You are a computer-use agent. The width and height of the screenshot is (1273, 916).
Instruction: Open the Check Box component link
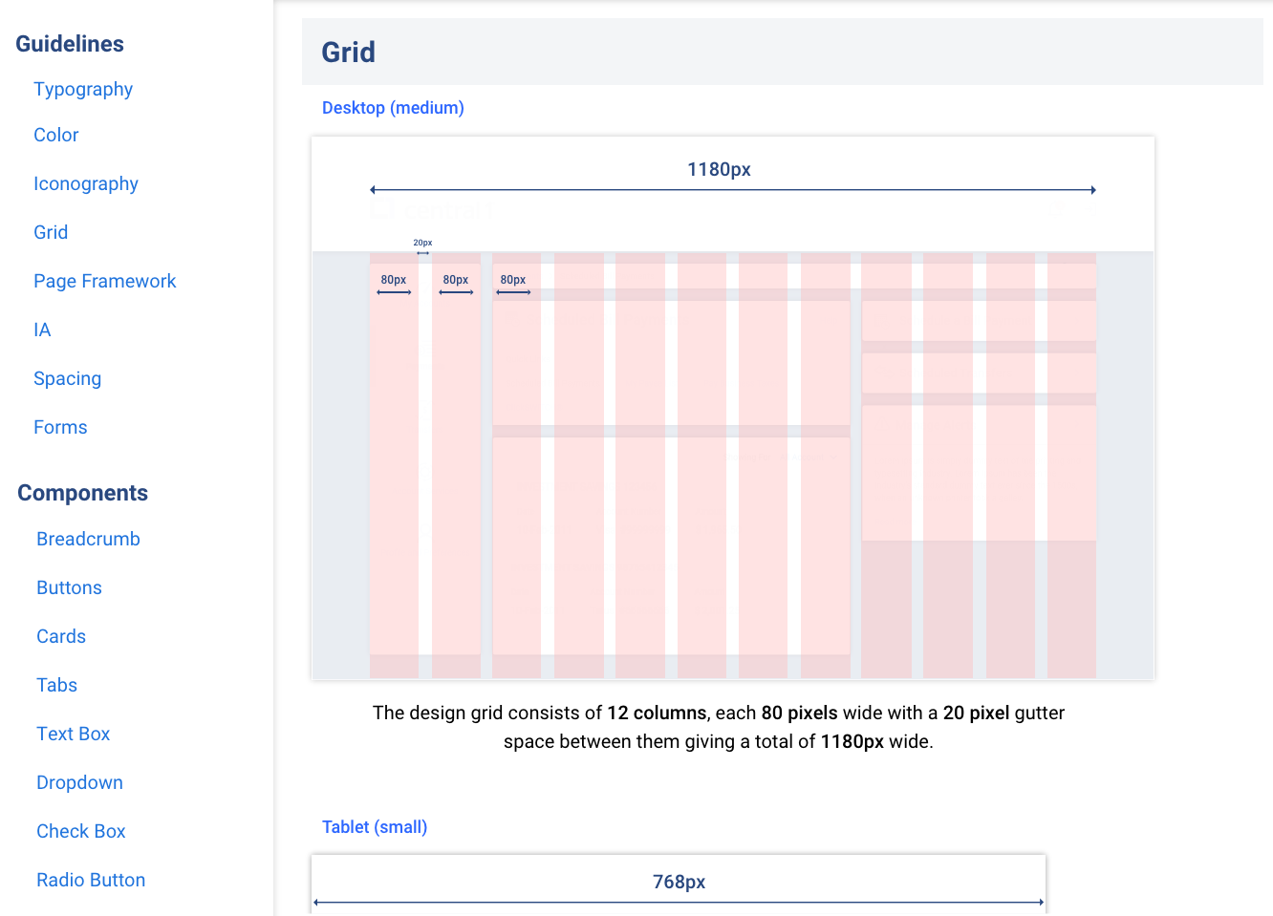coord(81,831)
